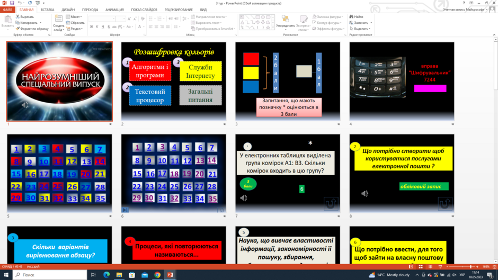Click the Copy (Копировать) command
498x280 pixels.
pyautogui.click(x=26, y=23)
